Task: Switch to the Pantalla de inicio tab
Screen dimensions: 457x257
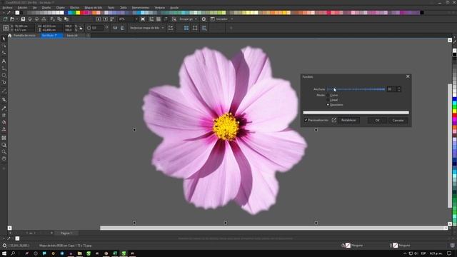Action: pos(24,36)
